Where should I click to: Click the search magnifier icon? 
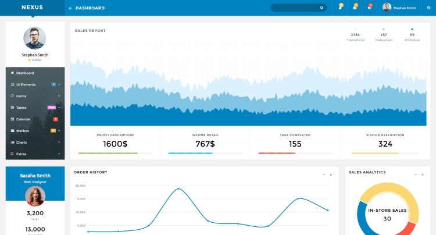click(321, 8)
